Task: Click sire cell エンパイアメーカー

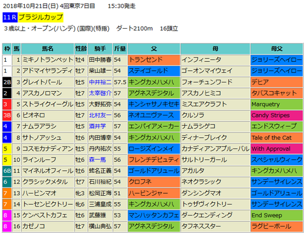Action: point(154,126)
